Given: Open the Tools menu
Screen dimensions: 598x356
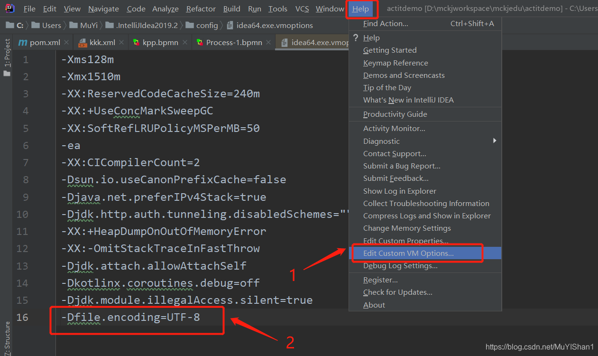Looking at the screenshot, I should 277,9.
